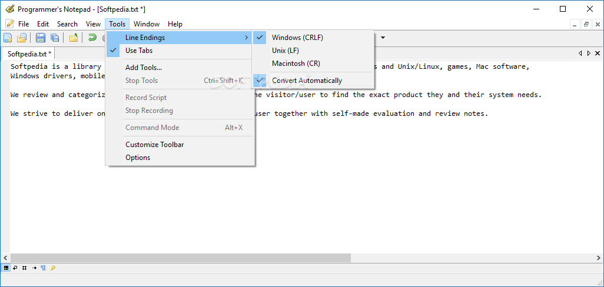
Task: Click the Command Mode menu entry
Action: tap(180, 128)
